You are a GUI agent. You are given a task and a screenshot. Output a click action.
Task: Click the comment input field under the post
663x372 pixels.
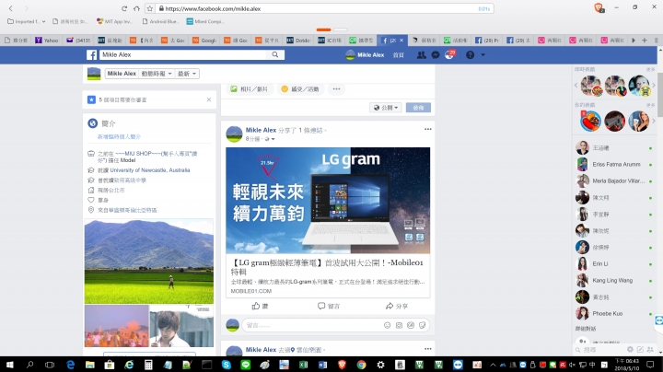point(311,325)
